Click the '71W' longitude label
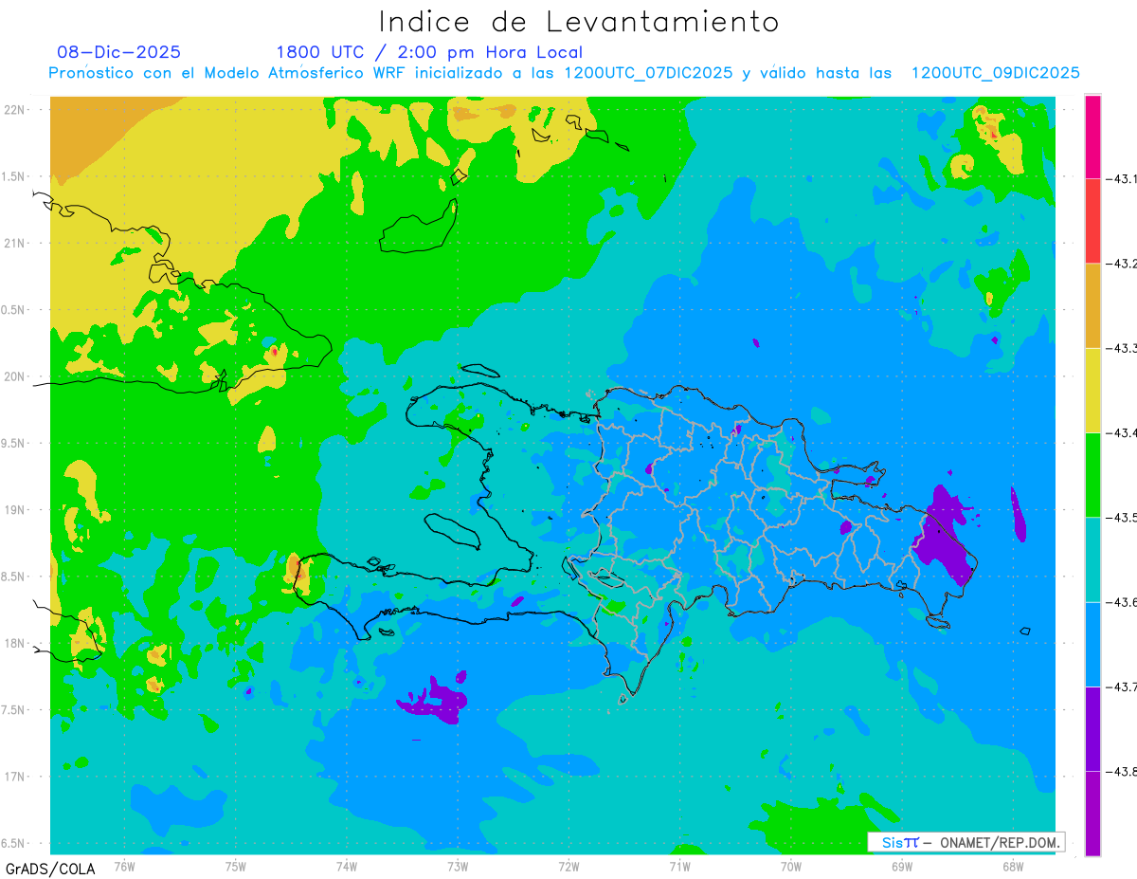This screenshot has width=1137, height=879. pos(679,866)
